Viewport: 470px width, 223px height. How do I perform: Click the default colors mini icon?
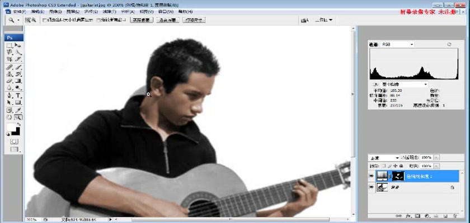[x=8, y=134]
